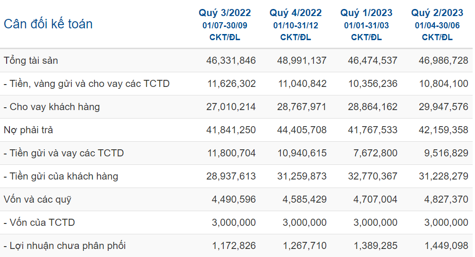Click the Cho vay khách hàng row label
This screenshot has height=257, width=475.
point(52,107)
